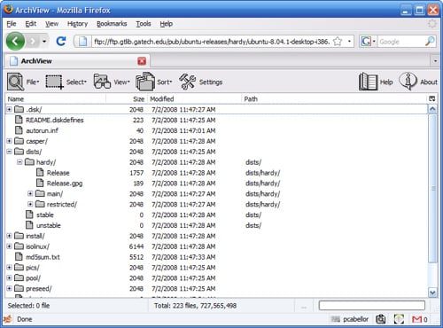Bookmark this page with the star

(x=338, y=42)
